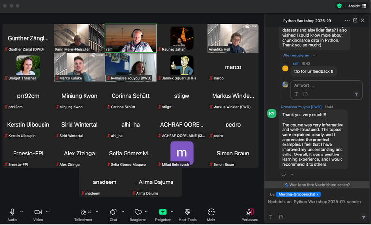
Task: Click the green encryption shield icon
Action: click(339, 6)
